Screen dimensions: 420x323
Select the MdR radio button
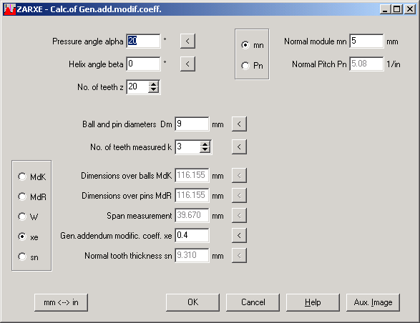pyautogui.click(x=22, y=197)
